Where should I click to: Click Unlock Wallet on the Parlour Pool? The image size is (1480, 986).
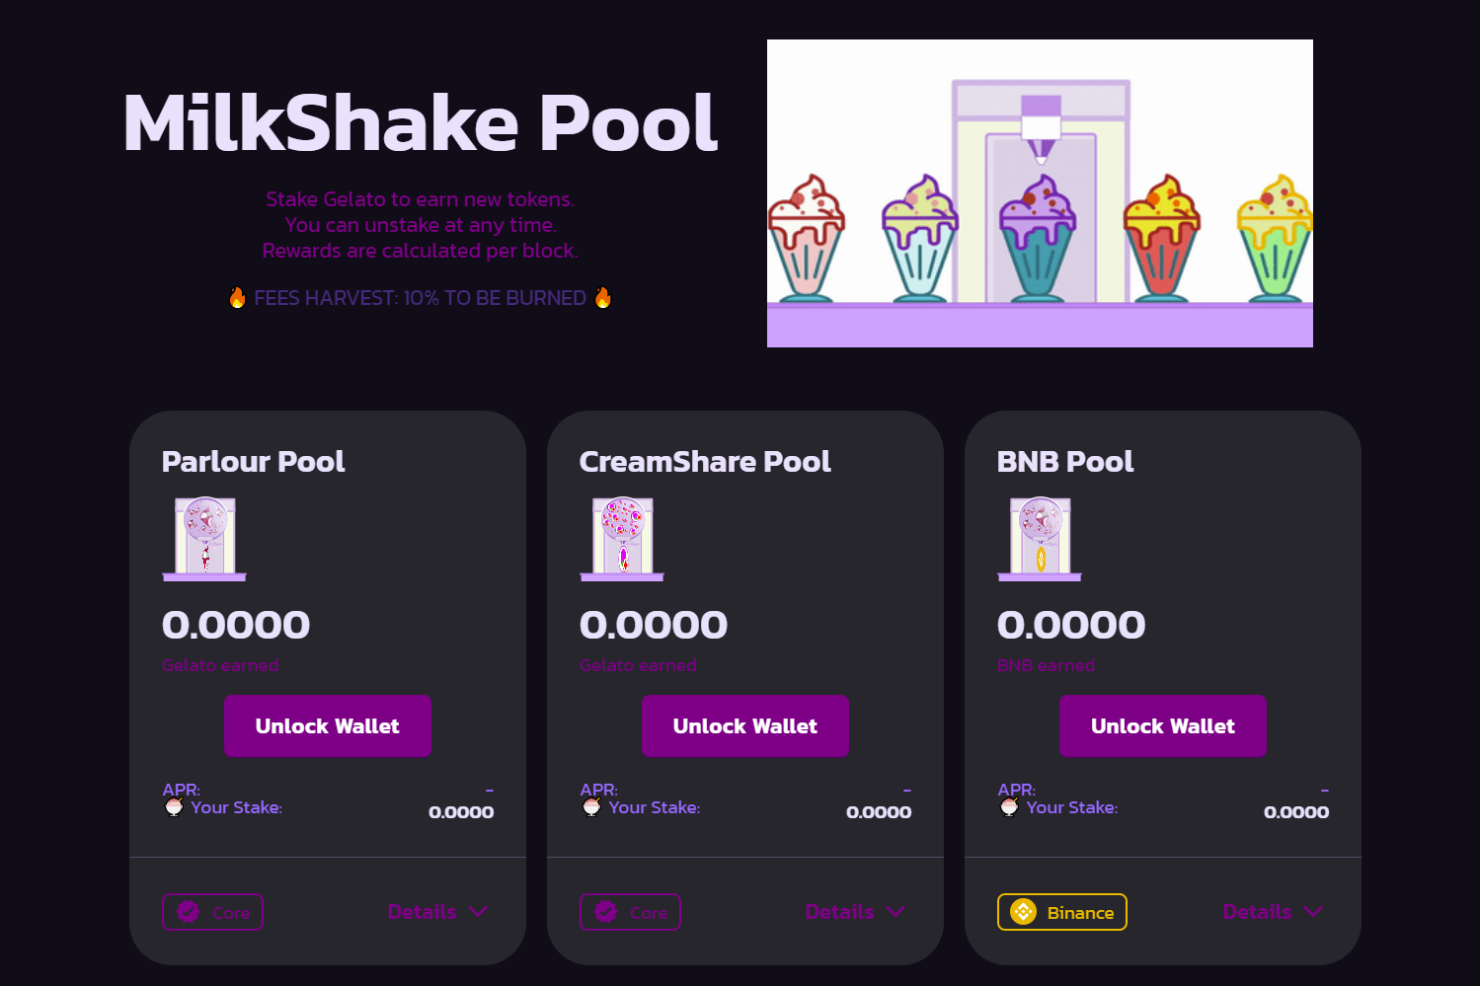click(x=327, y=725)
